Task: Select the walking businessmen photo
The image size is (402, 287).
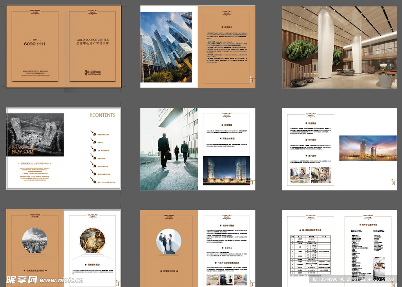Action: [x=169, y=149]
